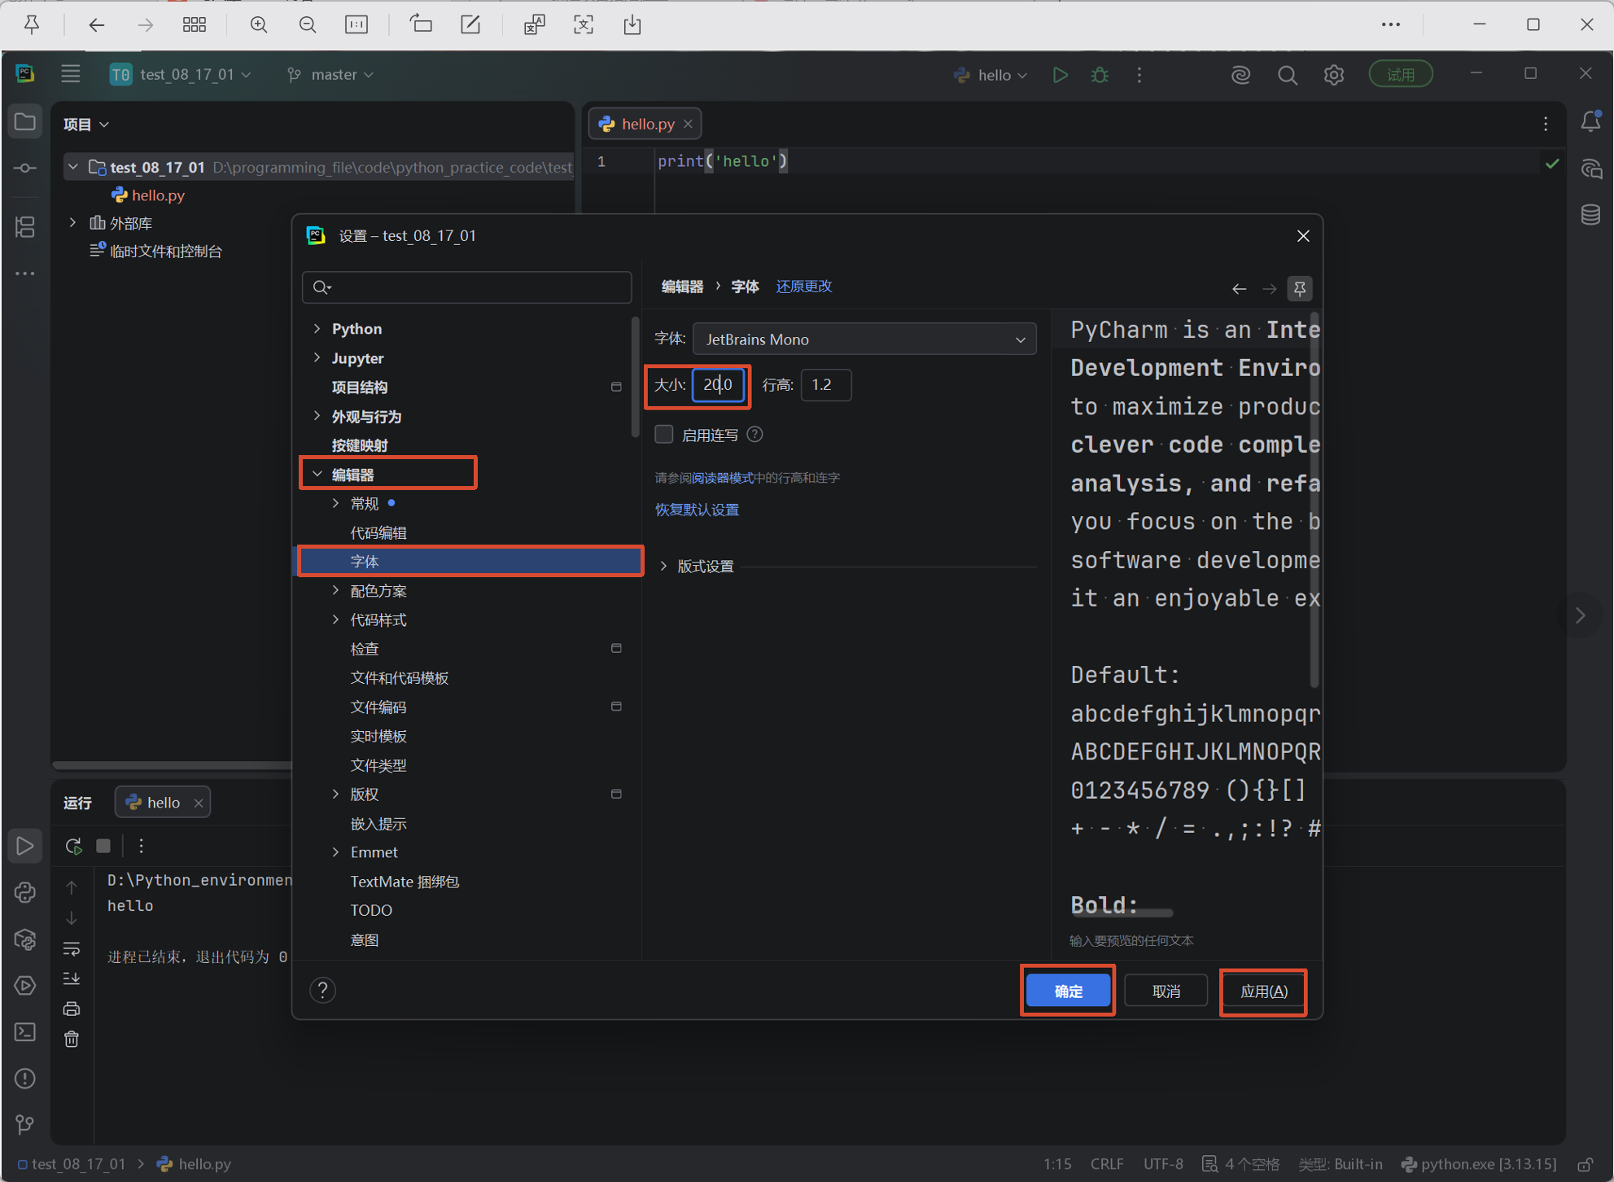Viewport: 1614px width, 1182px height.
Task: Expand the 代码样式 node
Action: pyautogui.click(x=335, y=619)
